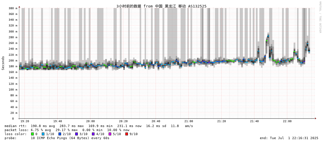
Task: Click the end timestamp Tue Jul 1 text
Action: click(x=289, y=138)
